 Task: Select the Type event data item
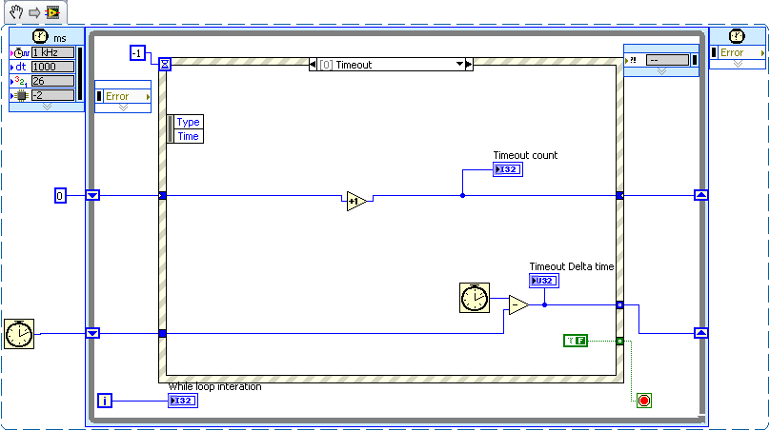(x=188, y=122)
